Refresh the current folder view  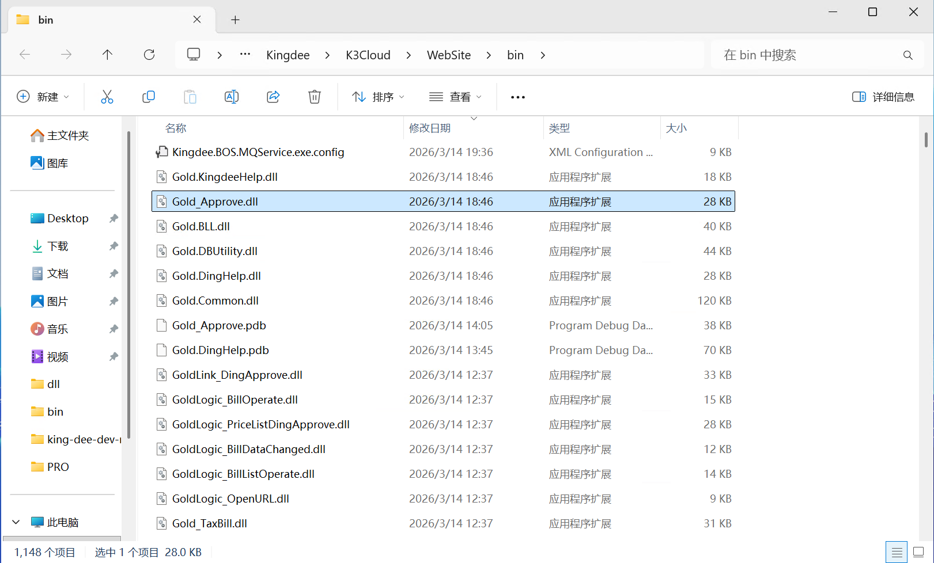149,55
